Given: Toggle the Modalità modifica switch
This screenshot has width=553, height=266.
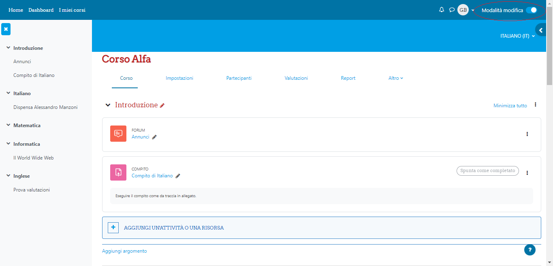Looking at the screenshot, I should click(x=531, y=10).
